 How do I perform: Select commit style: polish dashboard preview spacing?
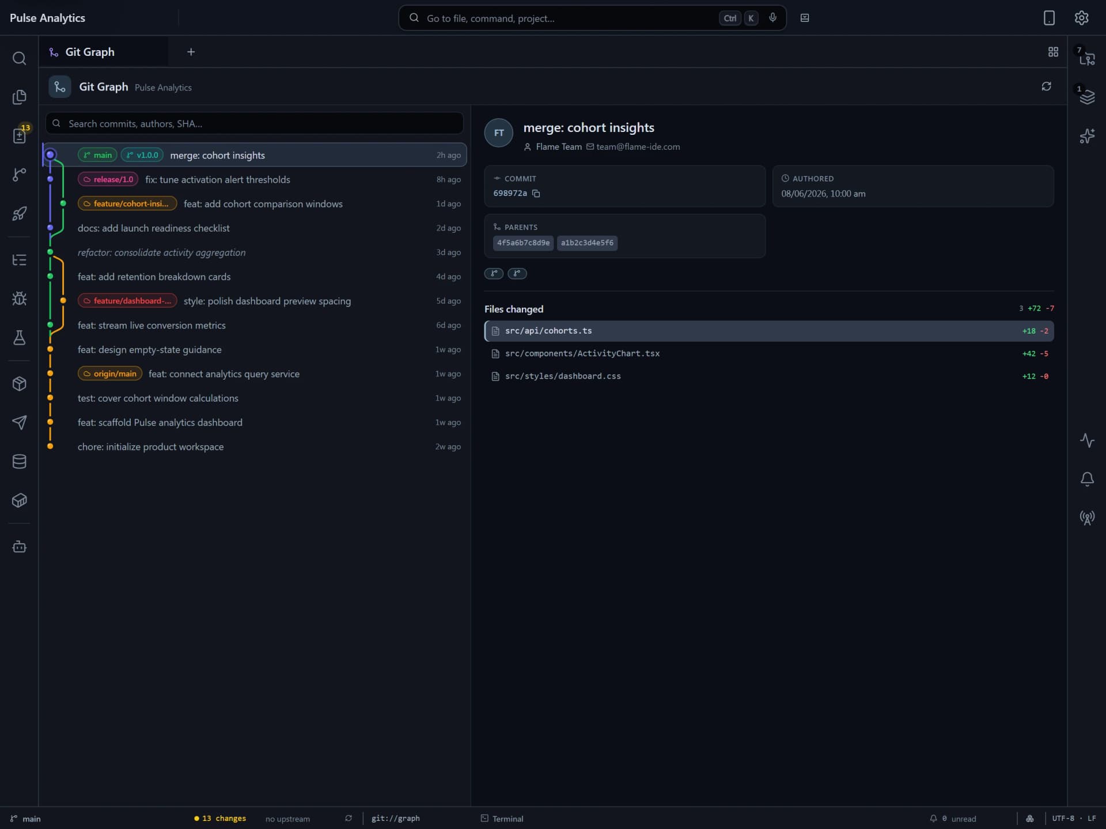(255, 301)
